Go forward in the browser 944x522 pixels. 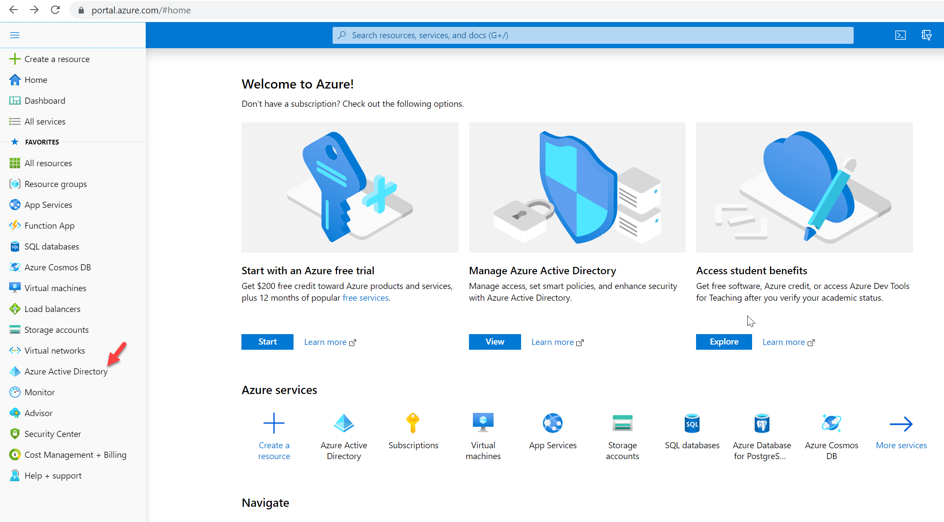click(34, 10)
